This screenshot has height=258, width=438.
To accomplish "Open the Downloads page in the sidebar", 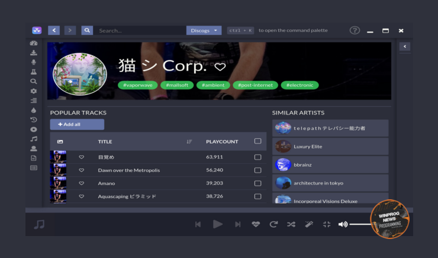I will click(34, 53).
